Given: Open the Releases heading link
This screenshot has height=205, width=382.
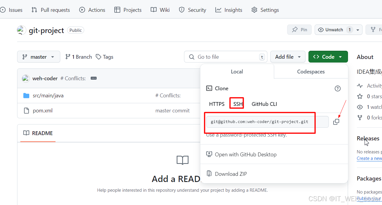Looking at the screenshot, I should pos(368,138).
